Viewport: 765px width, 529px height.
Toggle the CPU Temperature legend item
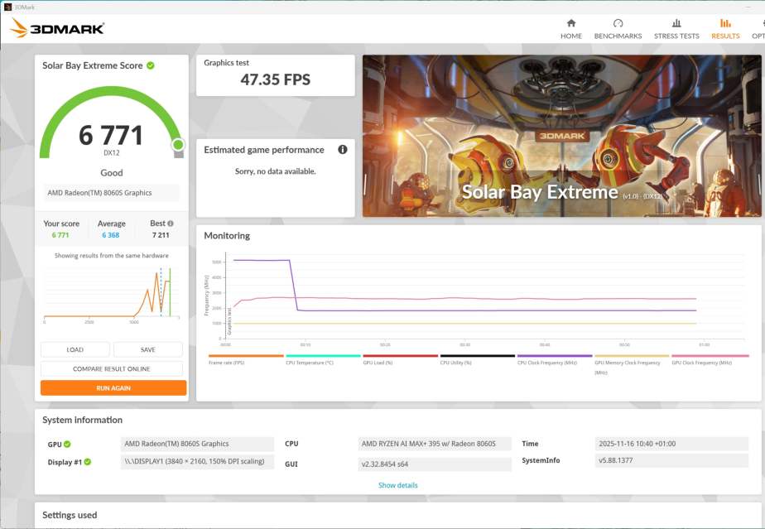click(309, 362)
